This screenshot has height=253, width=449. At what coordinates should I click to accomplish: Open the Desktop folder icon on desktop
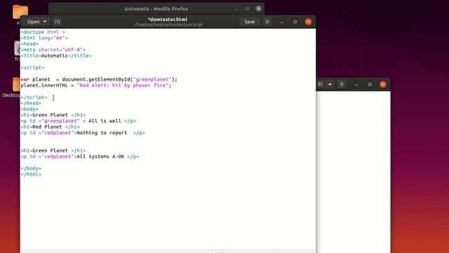pos(16,84)
